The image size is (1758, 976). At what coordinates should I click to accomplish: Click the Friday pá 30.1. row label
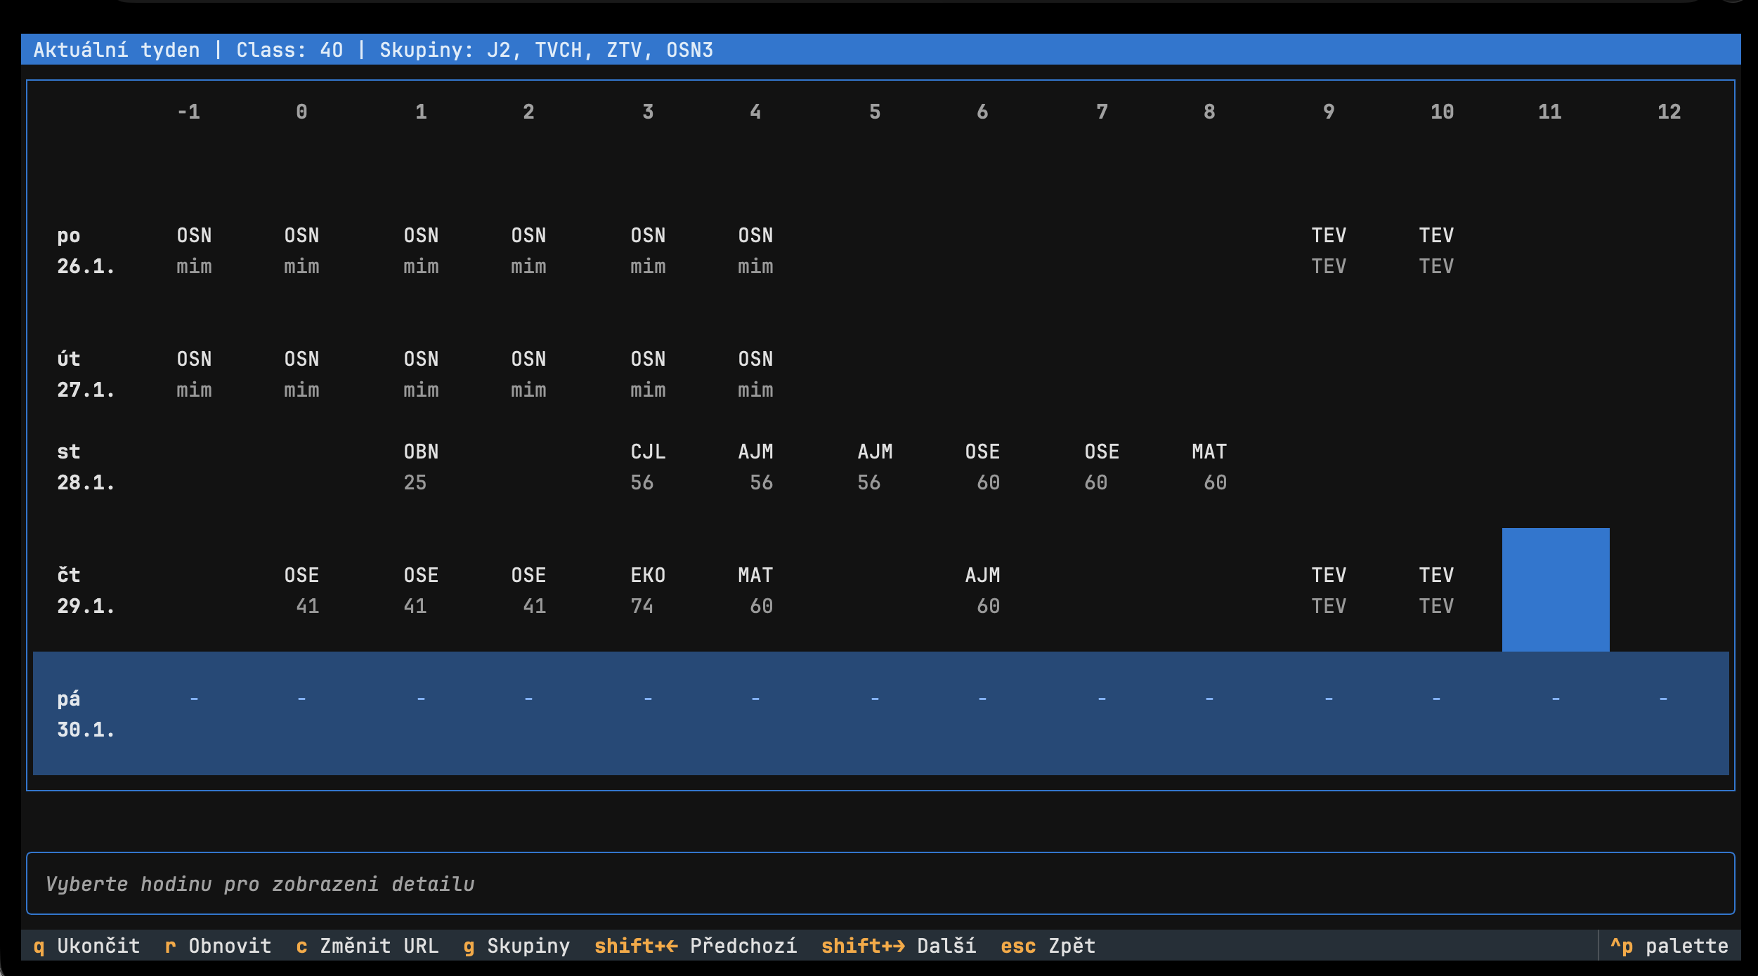click(86, 713)
